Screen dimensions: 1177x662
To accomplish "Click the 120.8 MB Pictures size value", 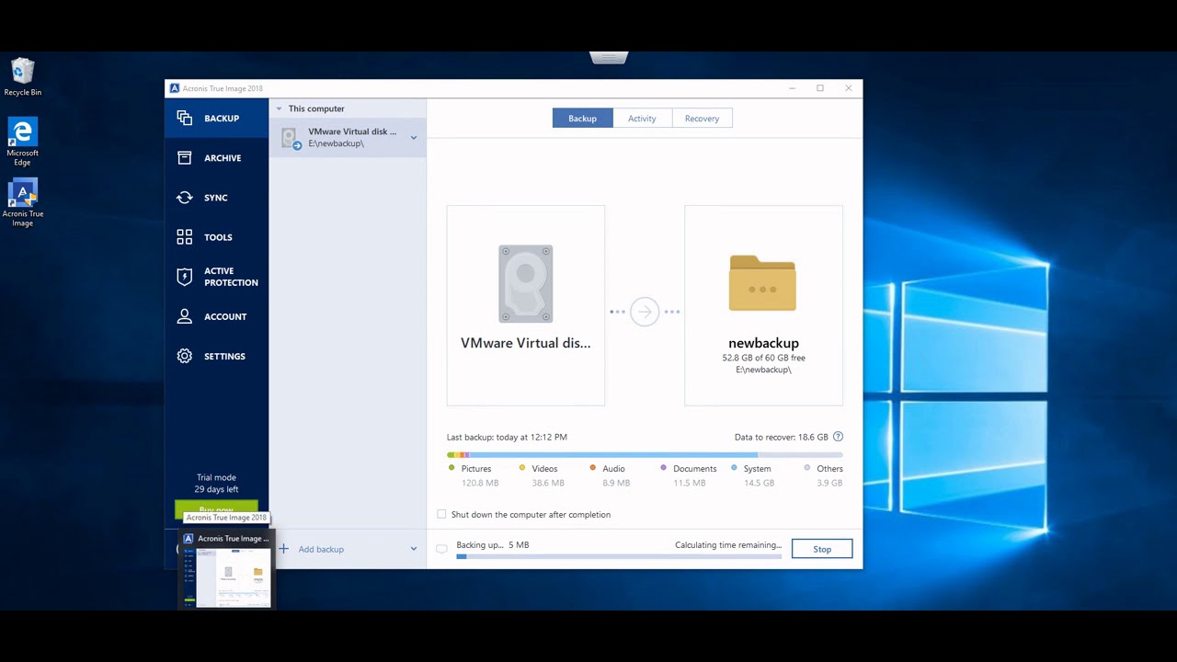I will 480,483.
